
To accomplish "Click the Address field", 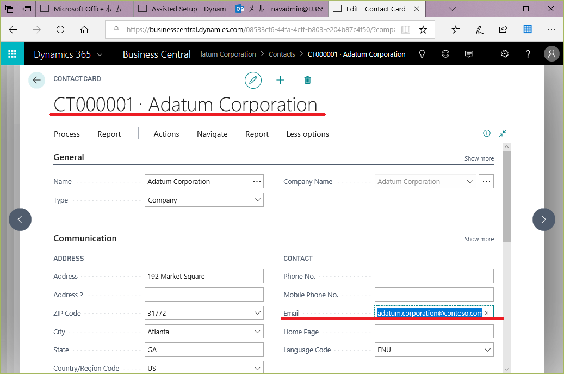I will point(204,276).
